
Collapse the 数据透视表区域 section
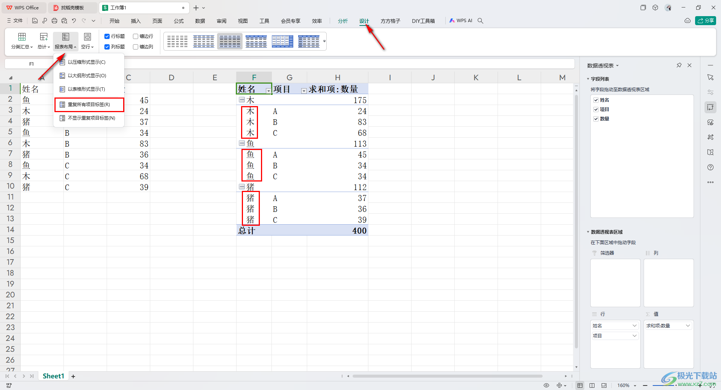(x=588, y=232)
